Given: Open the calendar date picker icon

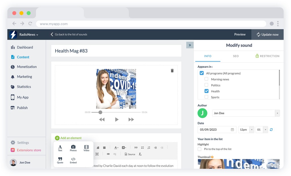Looking at the screenshot, I should coord(232,130).
